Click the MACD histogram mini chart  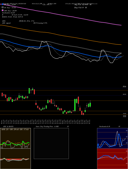click(15, 159)
